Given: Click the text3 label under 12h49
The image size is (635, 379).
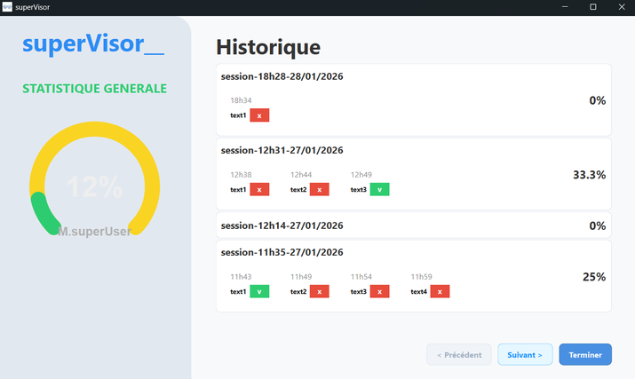Looking at the screenshot, I should [359, 190].
